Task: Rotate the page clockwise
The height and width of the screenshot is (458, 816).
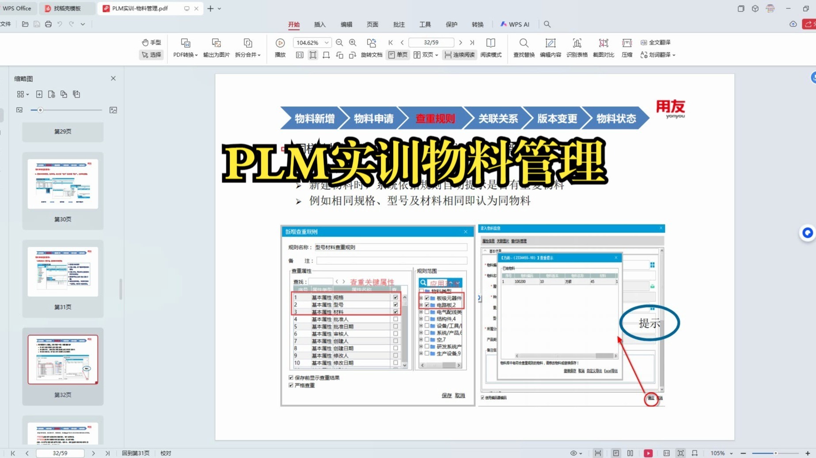Action: [352, 55]
